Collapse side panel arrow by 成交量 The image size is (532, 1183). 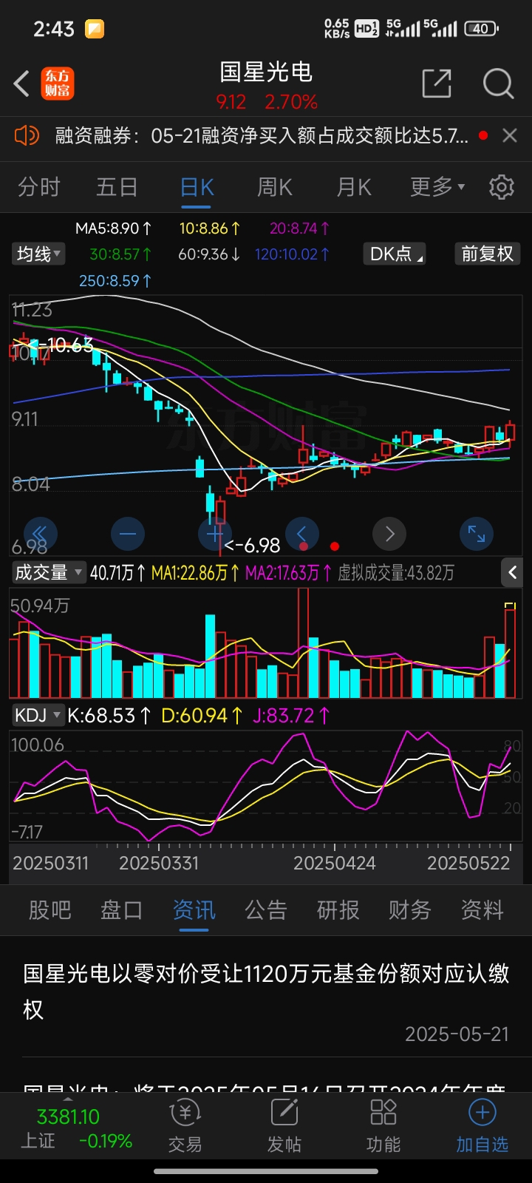pyautogui.click(x=512, y=572)
